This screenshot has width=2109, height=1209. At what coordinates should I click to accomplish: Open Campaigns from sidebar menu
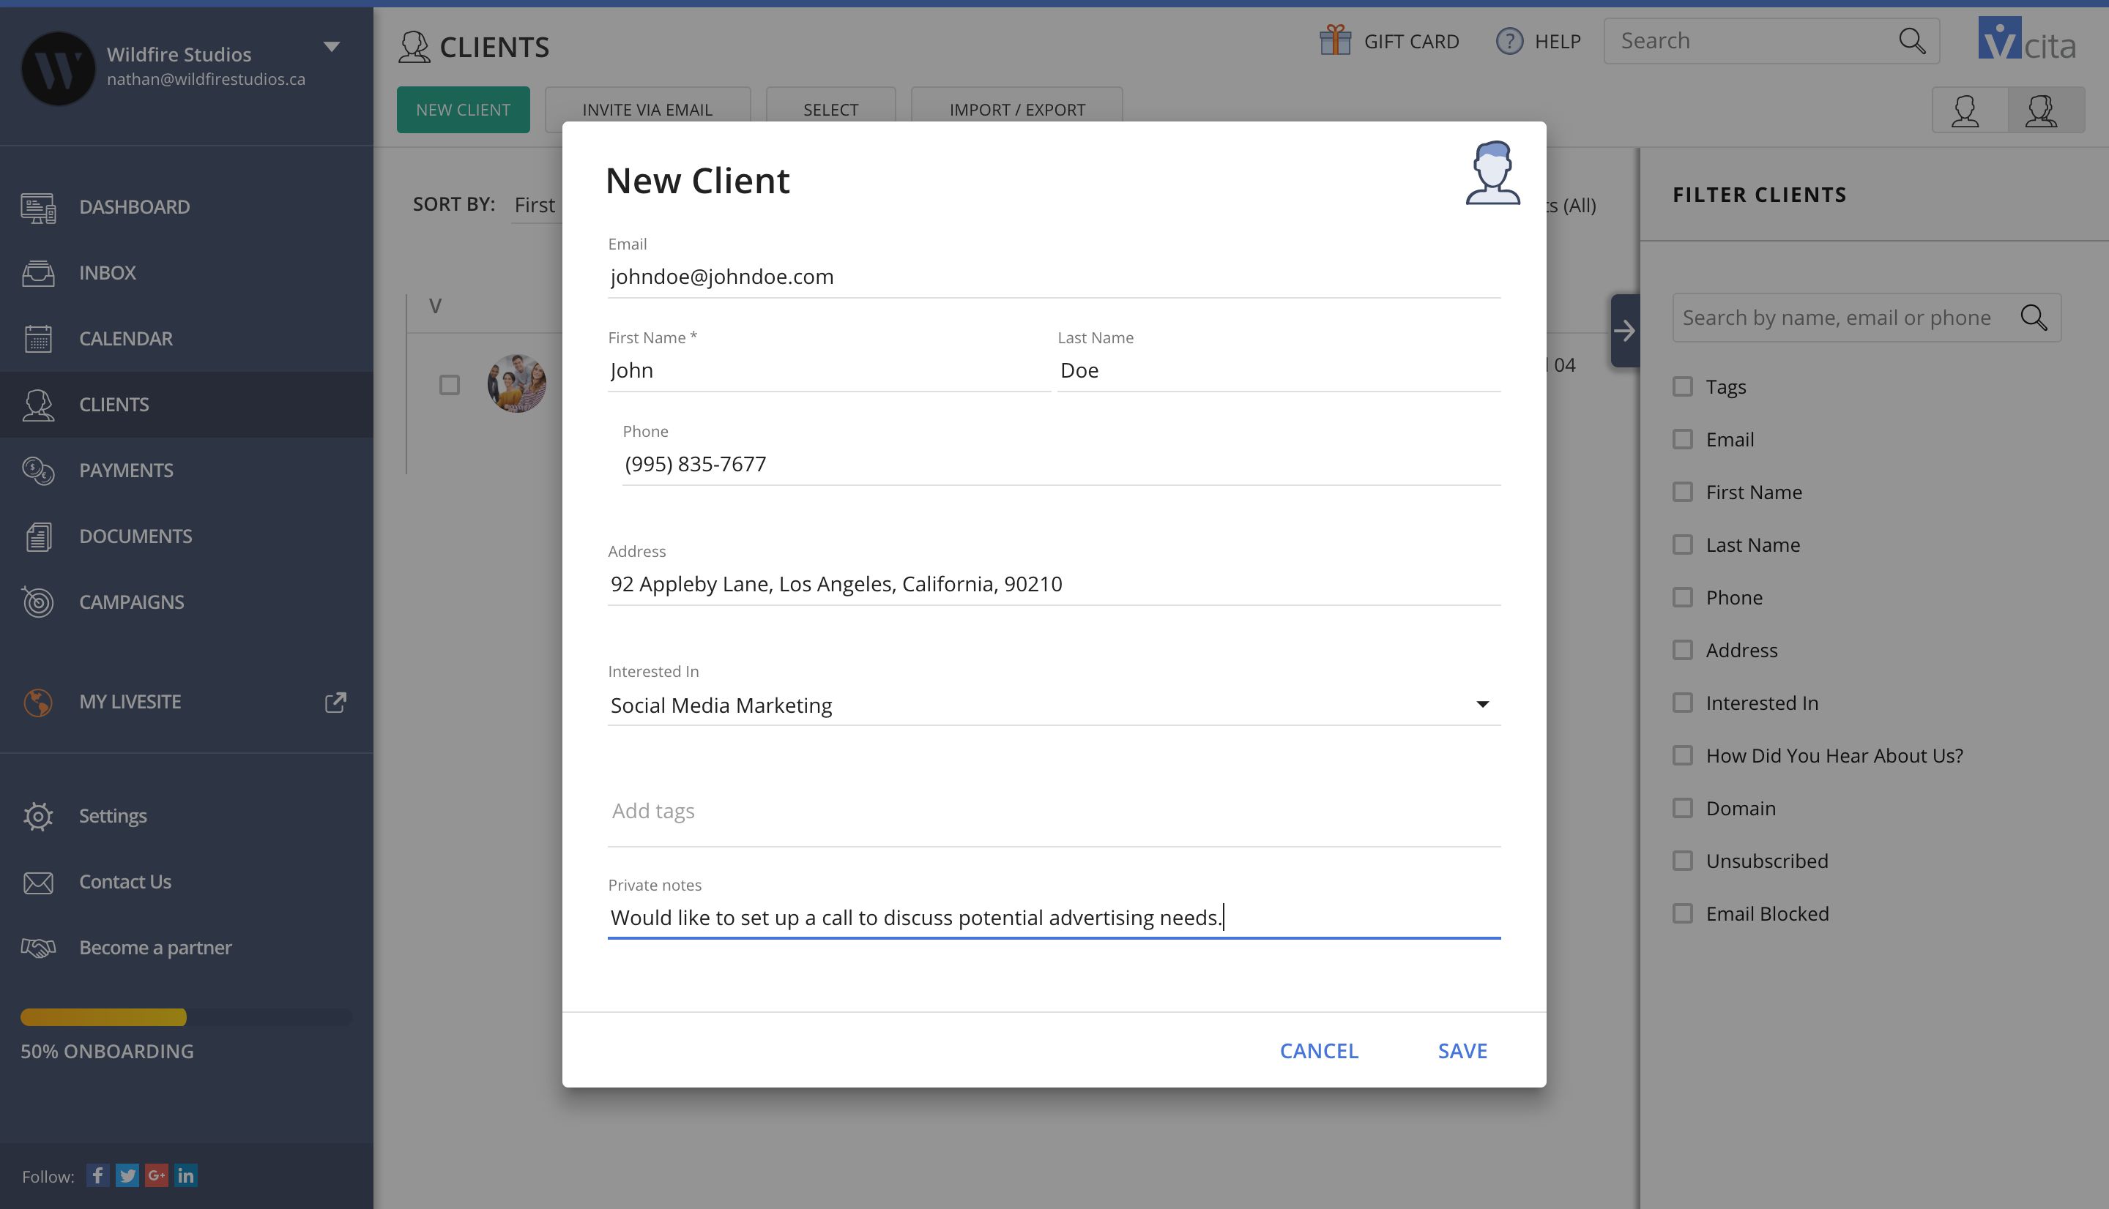tap(131, 602)
